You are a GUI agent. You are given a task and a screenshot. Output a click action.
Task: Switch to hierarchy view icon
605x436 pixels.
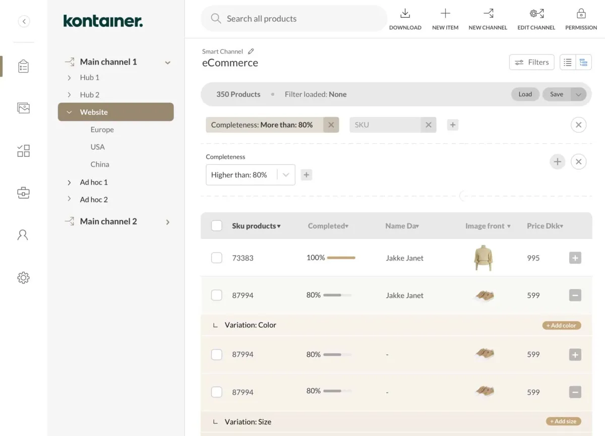pos(583,63)
